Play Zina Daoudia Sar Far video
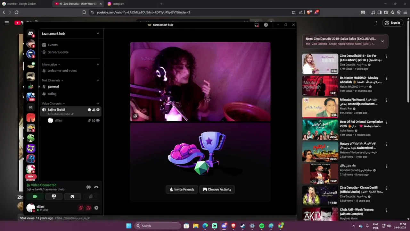 (x=320, y=64)
